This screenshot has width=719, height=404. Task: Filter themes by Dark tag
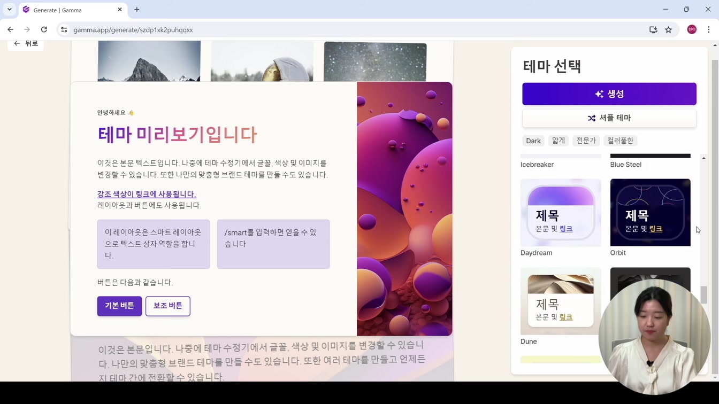[x=533, y=141]
